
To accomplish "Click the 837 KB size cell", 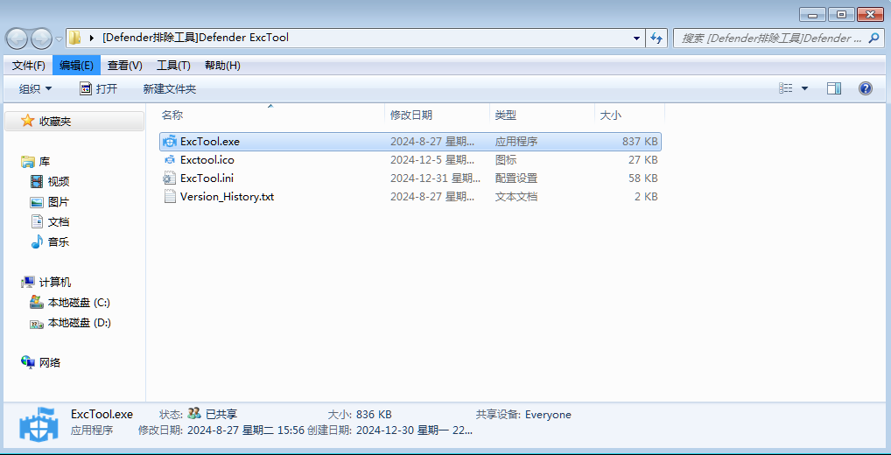I will 640,142.
